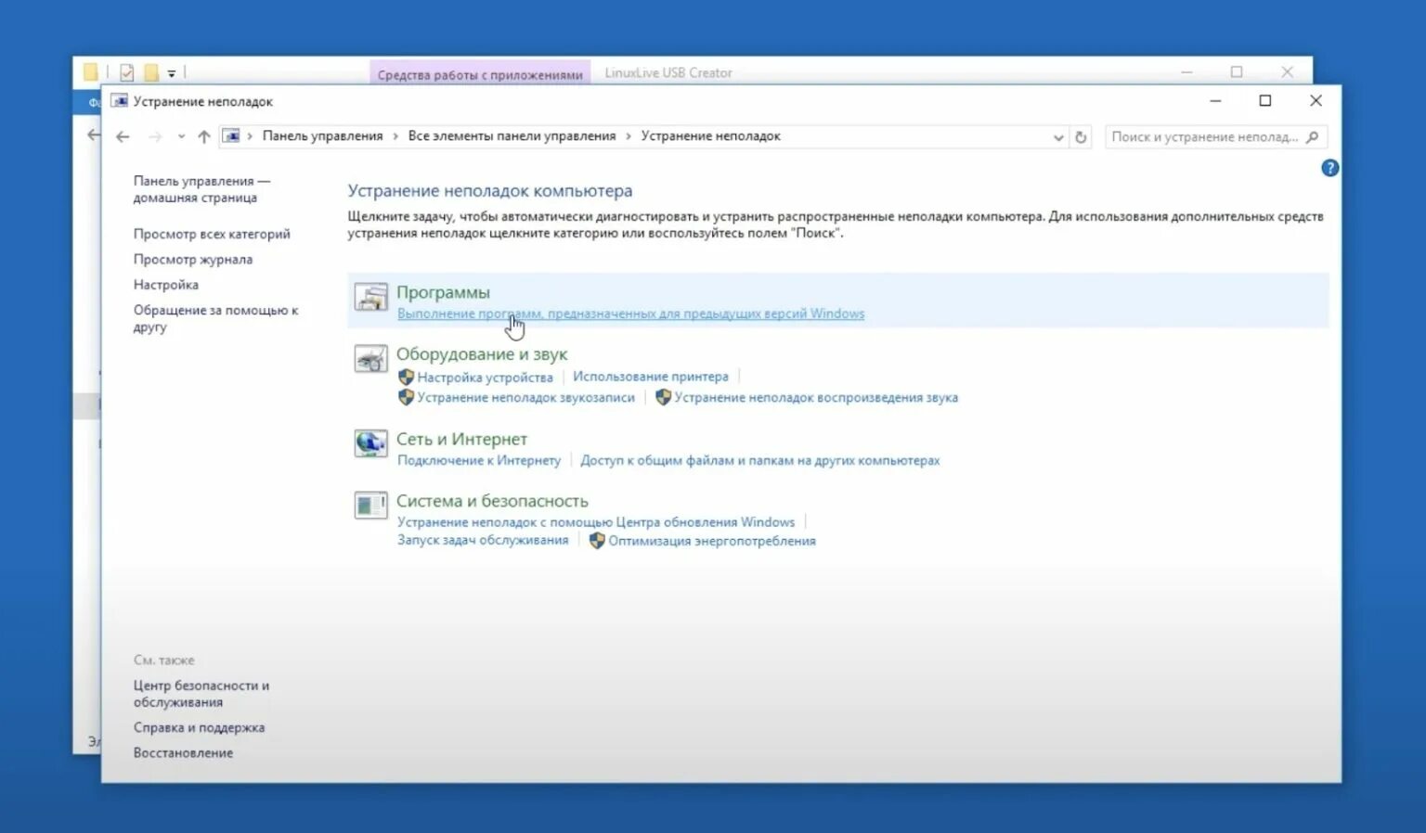
Task: Launch Центра обновления Windows troubleshooter
Action: tap(596, 522)
